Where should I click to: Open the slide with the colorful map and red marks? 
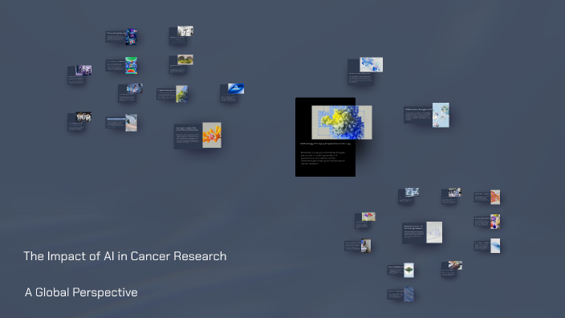click(x=365, y=220)
